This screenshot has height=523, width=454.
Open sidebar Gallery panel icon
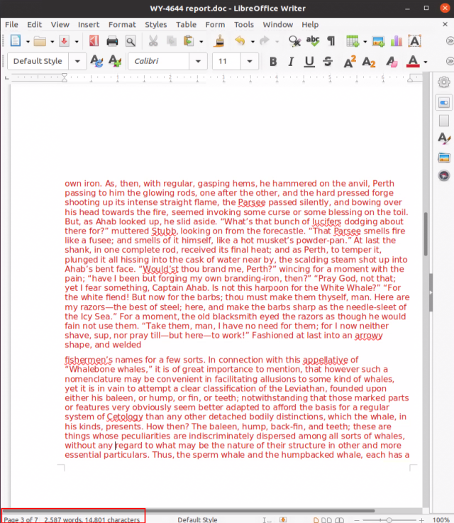(x=444, y=157)
